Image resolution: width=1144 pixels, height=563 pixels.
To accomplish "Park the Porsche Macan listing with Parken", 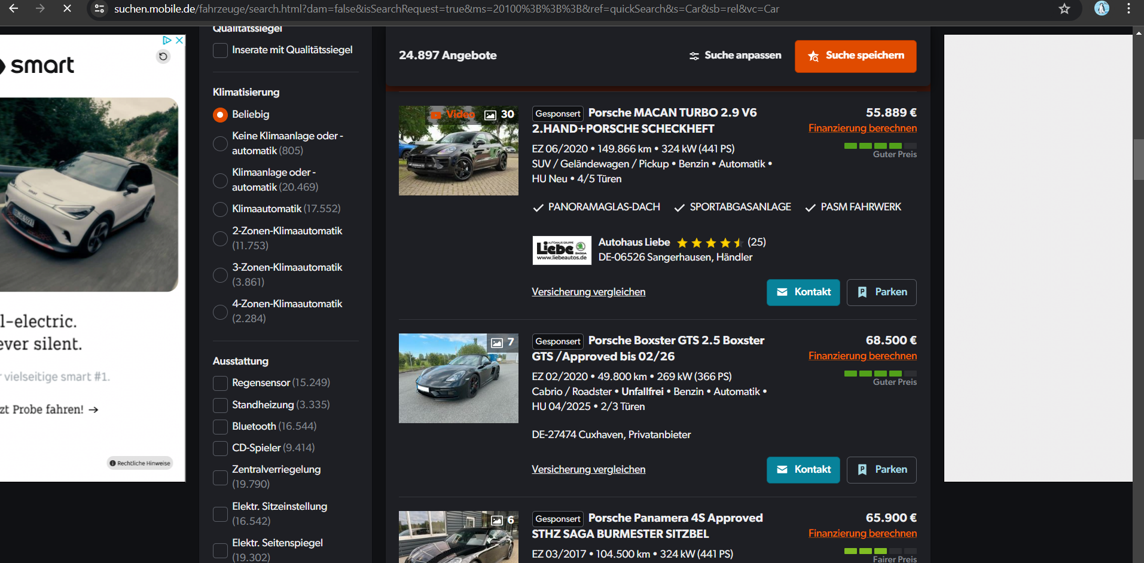I will [x=881, y=292].
